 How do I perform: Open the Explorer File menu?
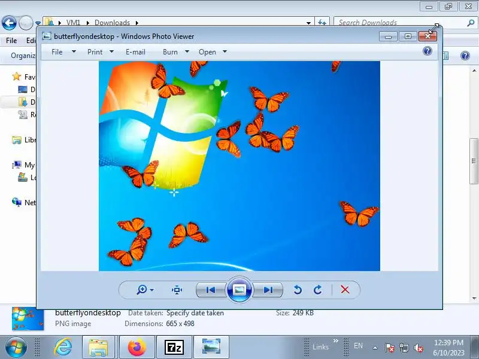(x=11, y=40)
